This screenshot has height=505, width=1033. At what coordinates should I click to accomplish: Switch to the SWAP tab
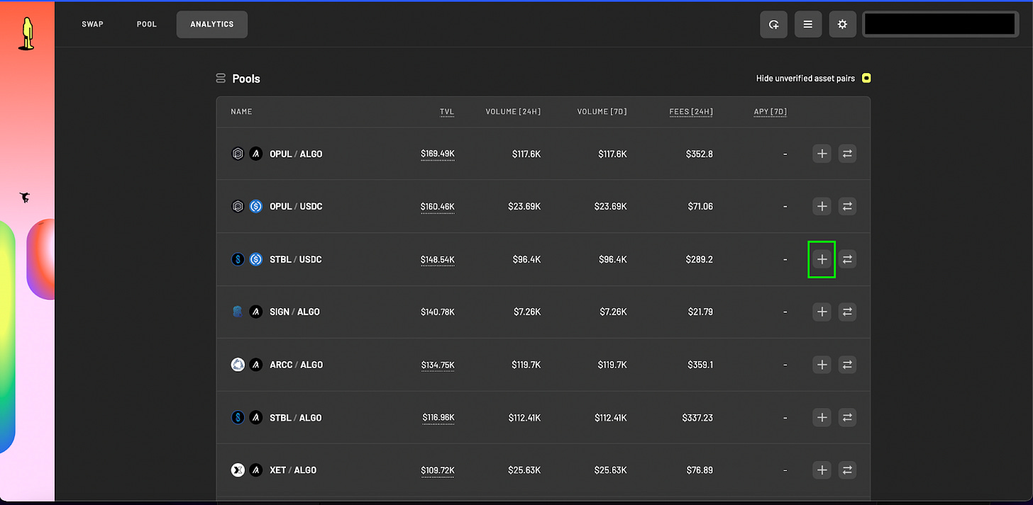click(92, 24)
